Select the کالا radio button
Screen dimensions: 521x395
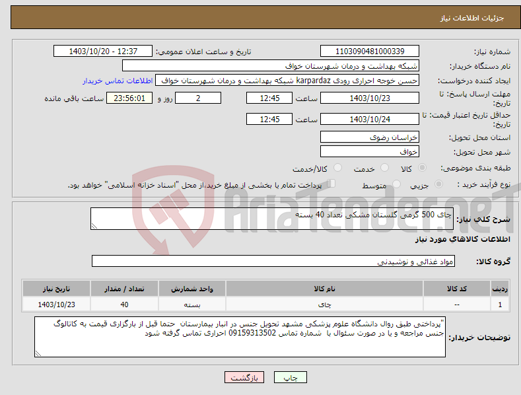(x=423, y=168)
